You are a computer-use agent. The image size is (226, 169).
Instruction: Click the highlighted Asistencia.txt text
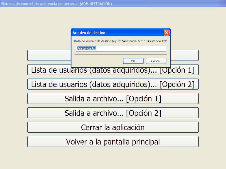(87, 49)
